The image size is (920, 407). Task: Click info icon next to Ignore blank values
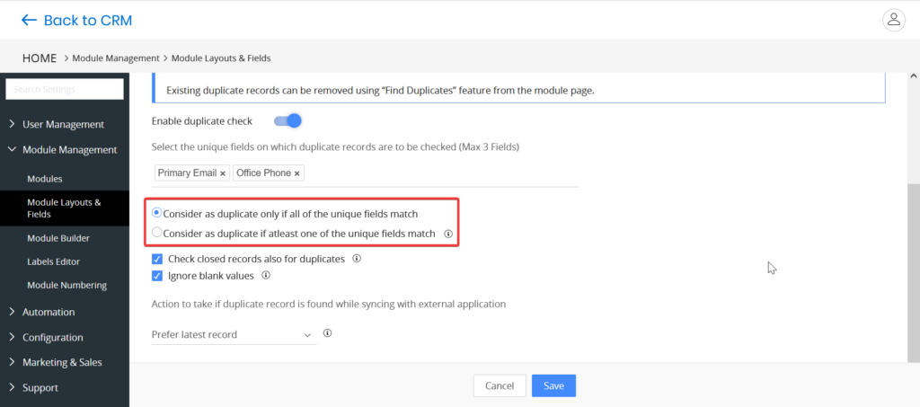tap(266, 276)
